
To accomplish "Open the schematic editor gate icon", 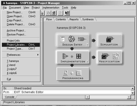I will pyautogui.click(x=82, y=39).
